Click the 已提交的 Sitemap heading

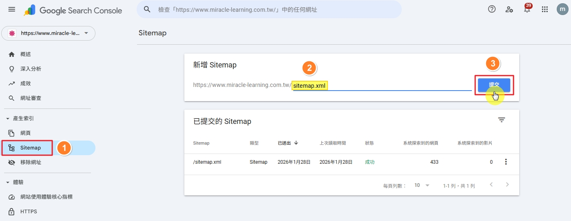(222, 121)
